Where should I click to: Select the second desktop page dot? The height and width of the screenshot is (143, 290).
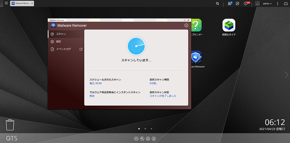(x=145, y=129)
